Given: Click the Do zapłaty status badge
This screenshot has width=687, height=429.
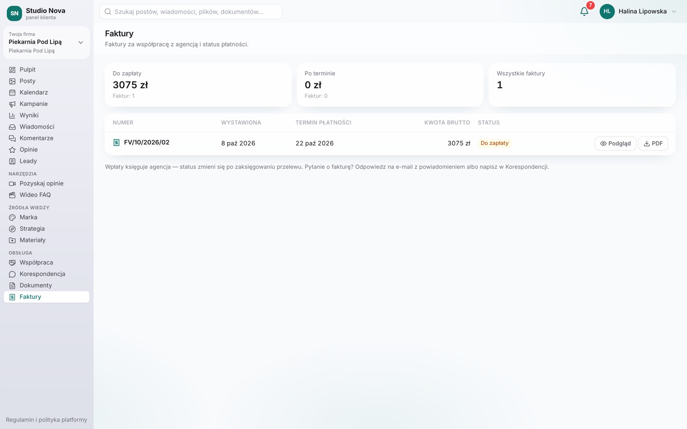Looking at the screenshot, I should point(494,143).
